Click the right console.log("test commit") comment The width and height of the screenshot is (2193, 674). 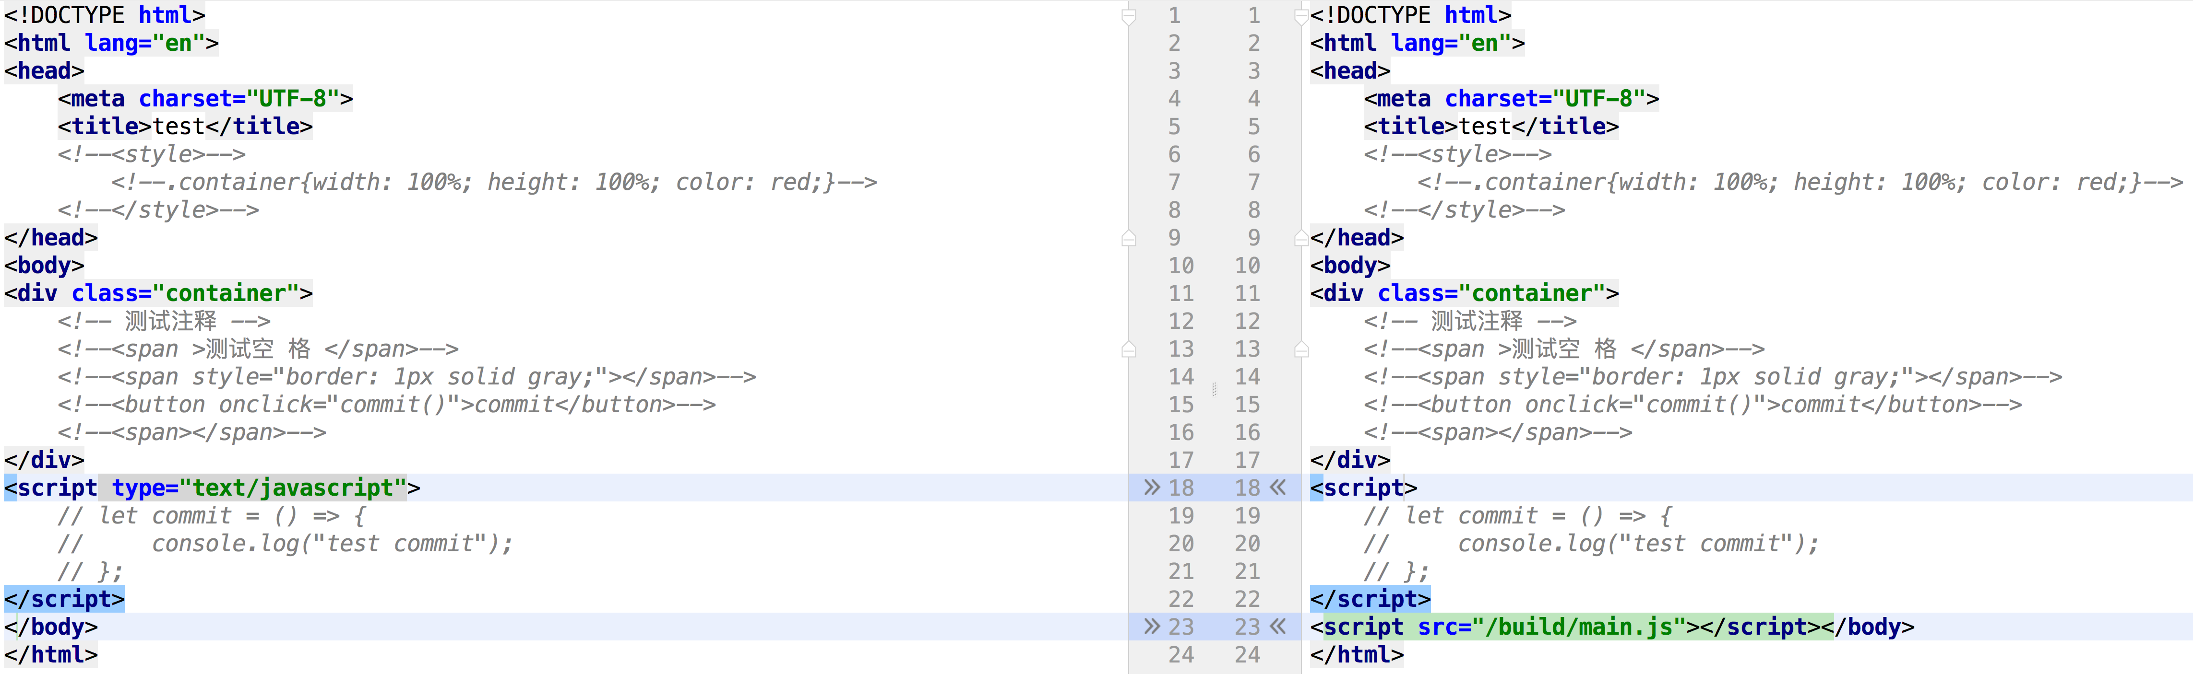tap(1591, 543)
